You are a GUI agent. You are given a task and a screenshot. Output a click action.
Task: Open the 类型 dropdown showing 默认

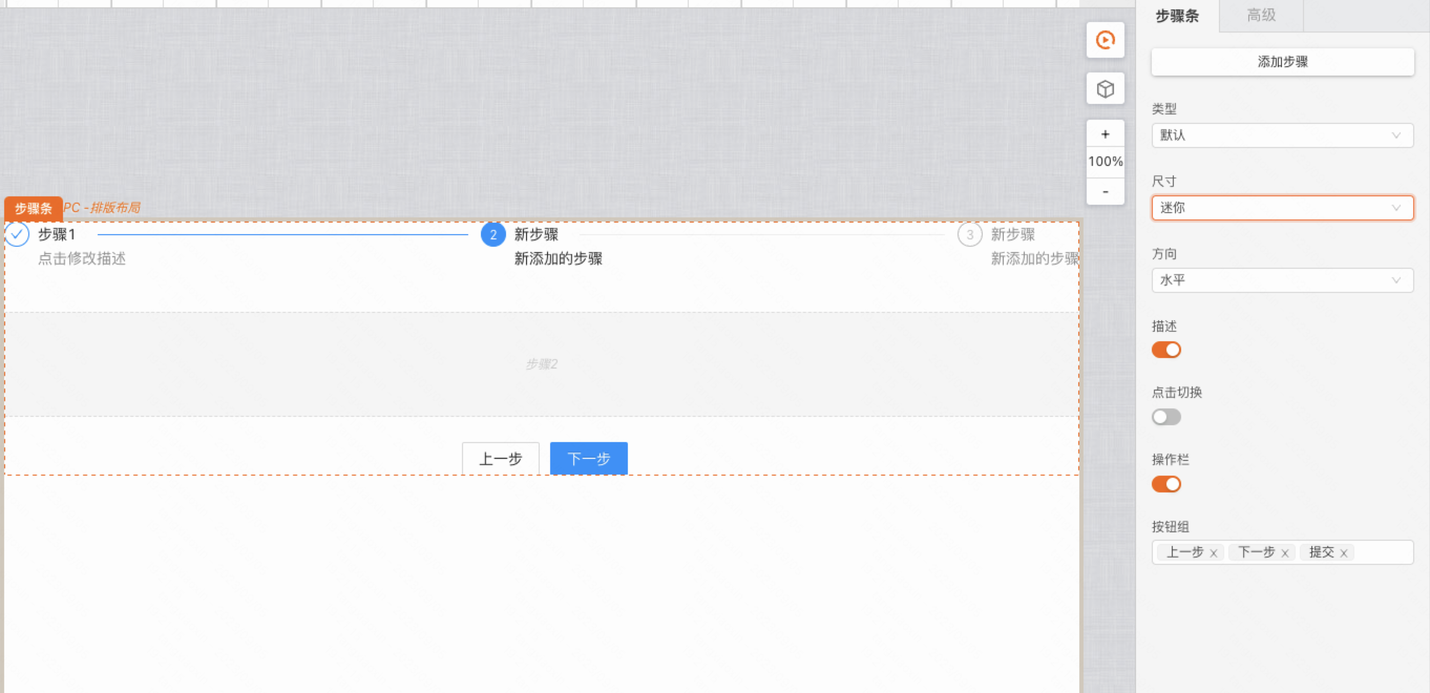[x=1282, y=135]
